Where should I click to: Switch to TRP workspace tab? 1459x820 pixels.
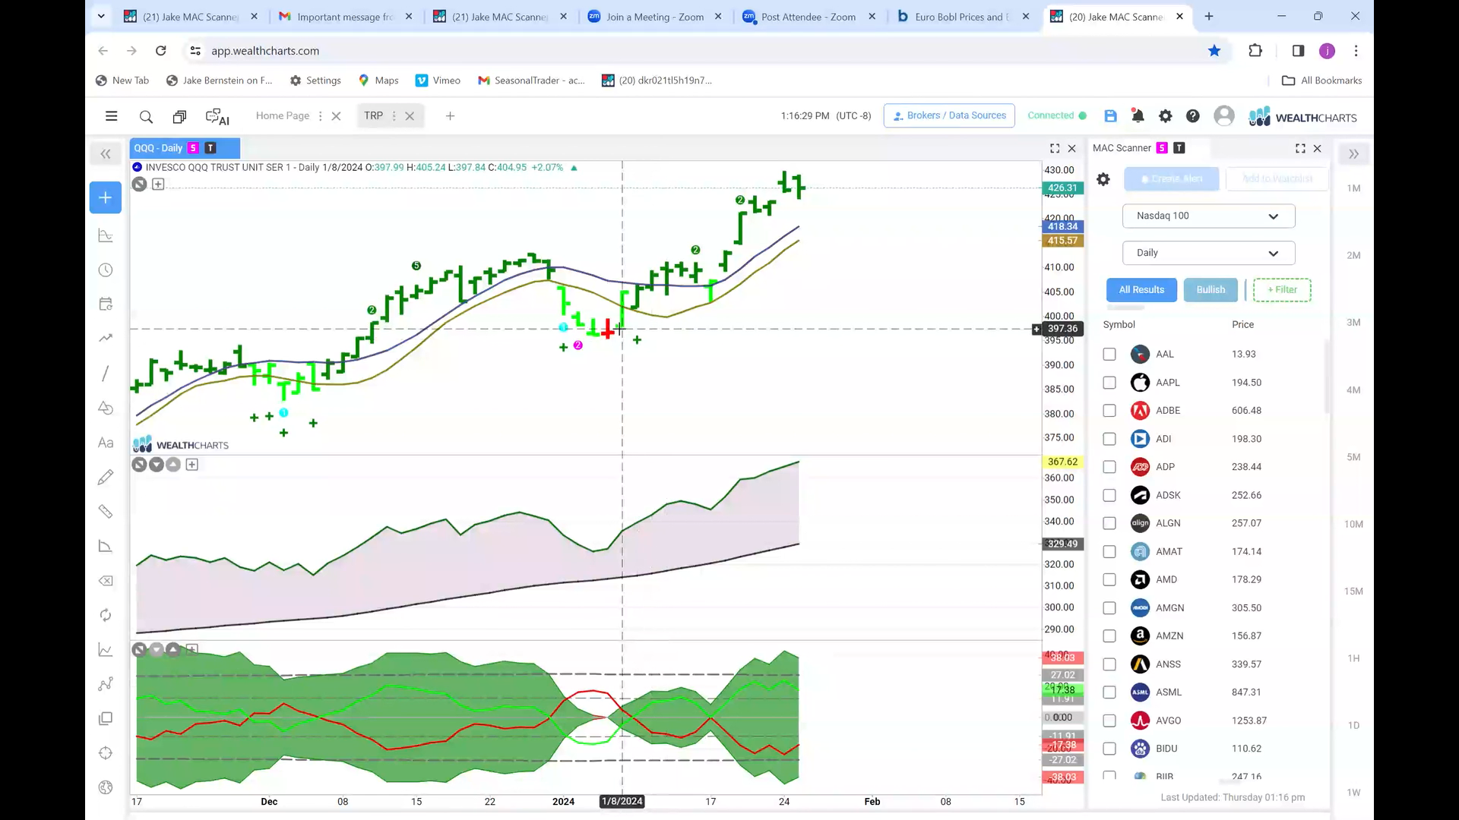(x=373, y=115)
